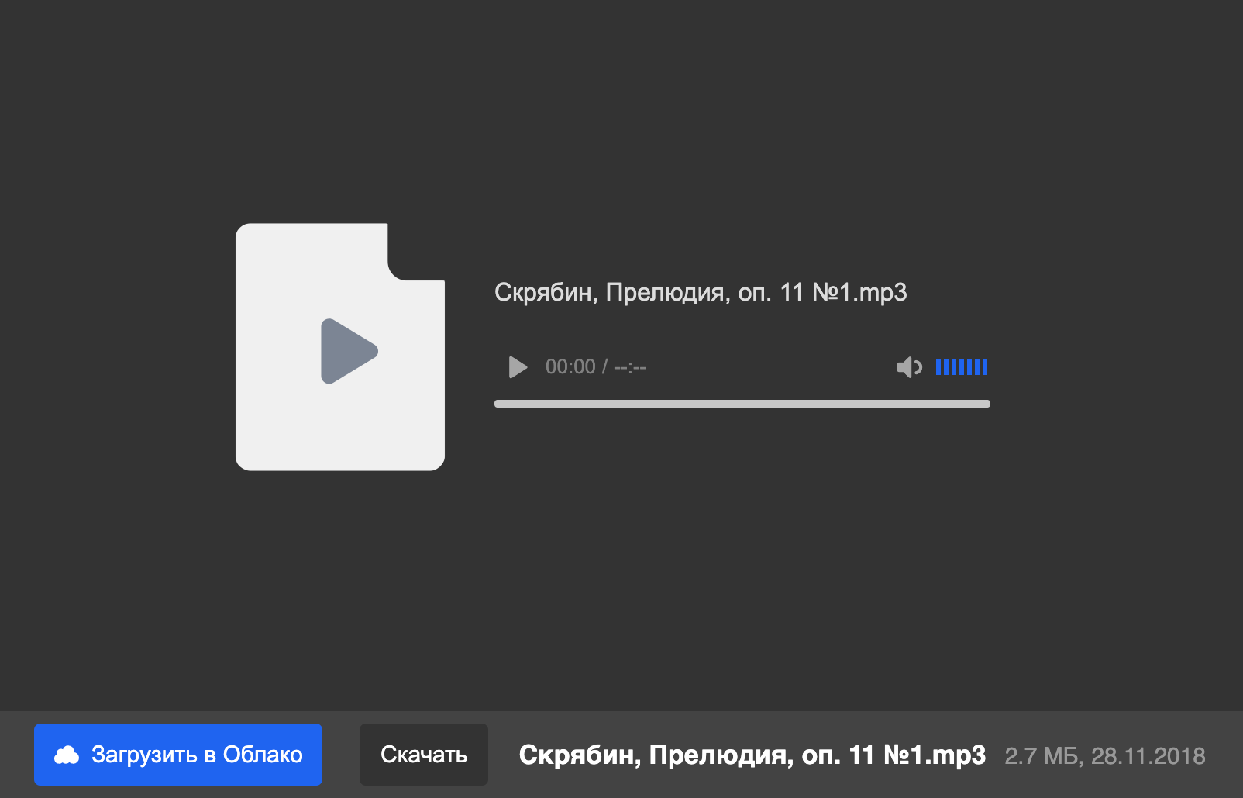Set volume to the sixth blue bar

pyautogui.click(x=977, y=367)
